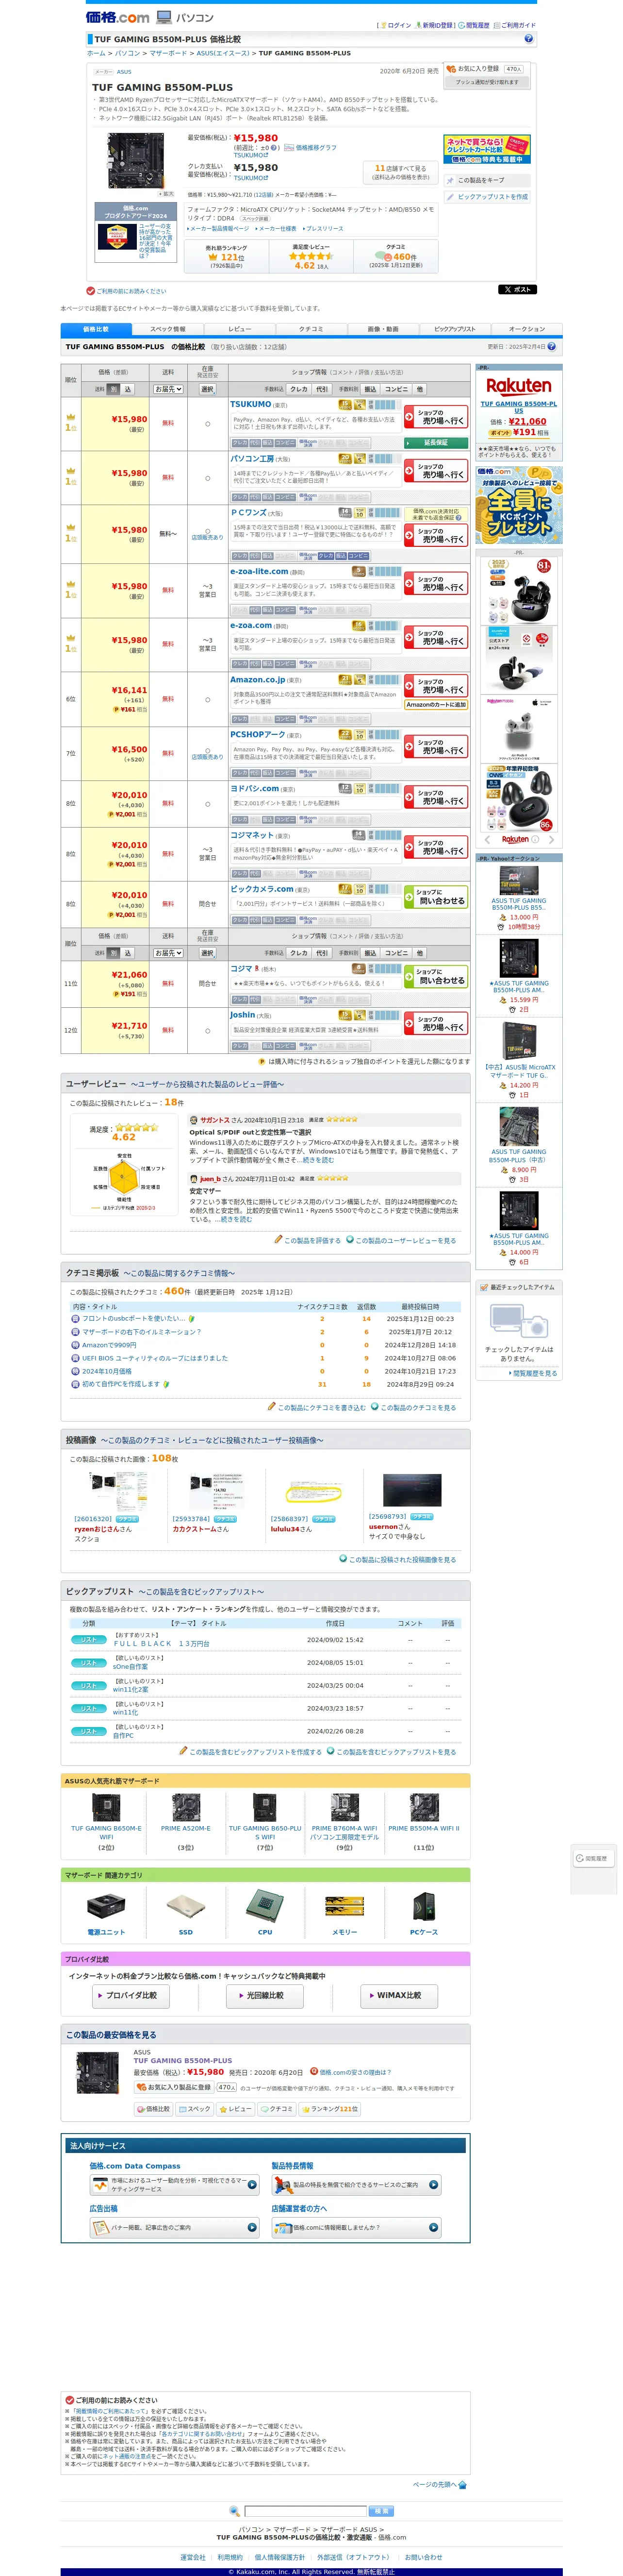Viewport: 623px width, 2576px height.
Task: Click 11店舗すべて見る button
Action: point(399,172)
